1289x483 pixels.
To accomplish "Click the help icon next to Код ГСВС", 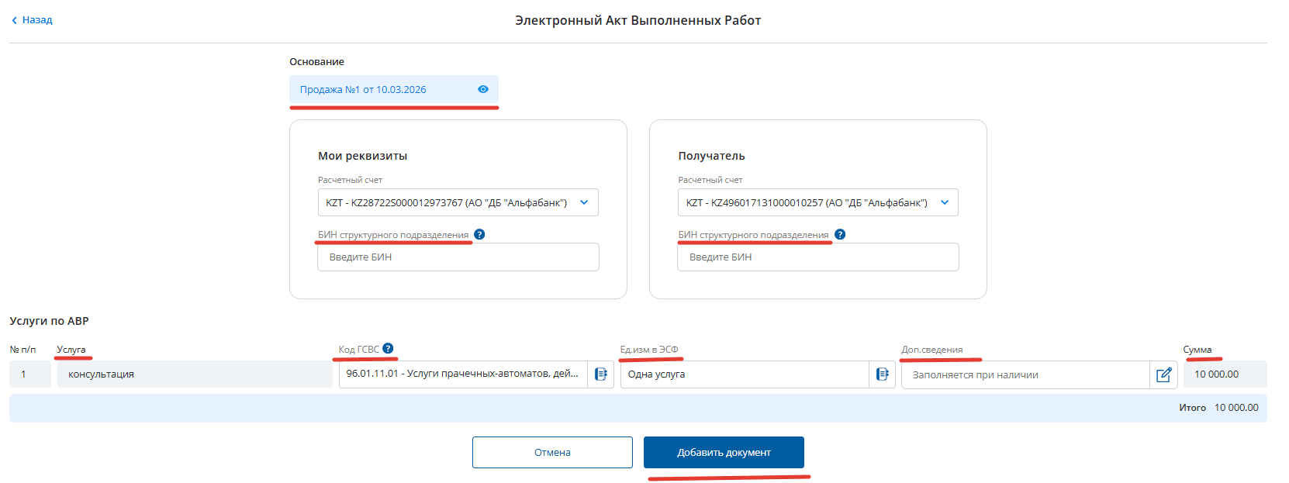I will coord(388,349).
